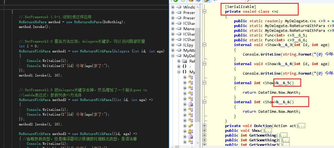Expand the public void Show() method body
The height and width of the screenshot is (148, 334).
pyautogui.click(x=204, y=130)
